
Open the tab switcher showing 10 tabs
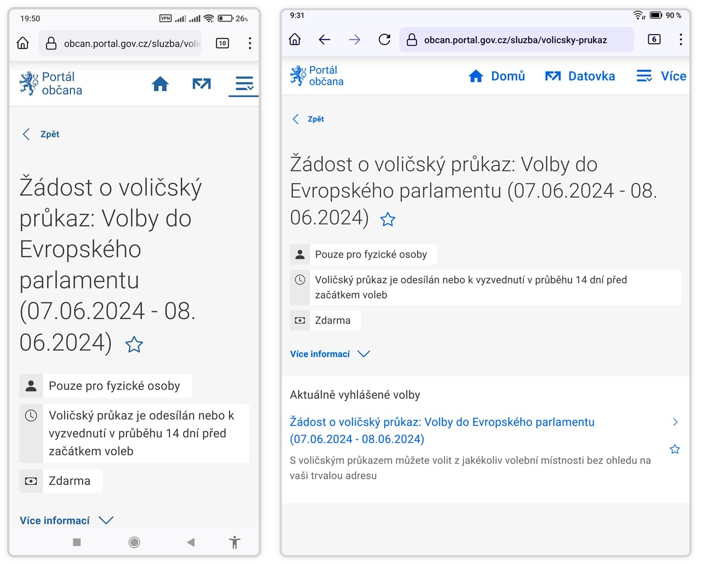click(223, 43)
